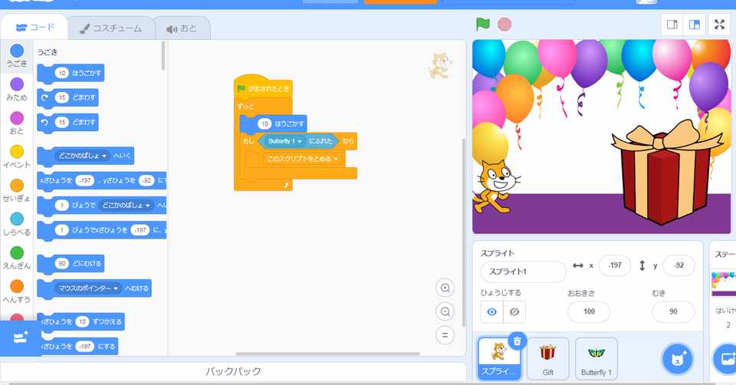Edit the -197 value in xざひょうを go-to block

click(85, 180)
